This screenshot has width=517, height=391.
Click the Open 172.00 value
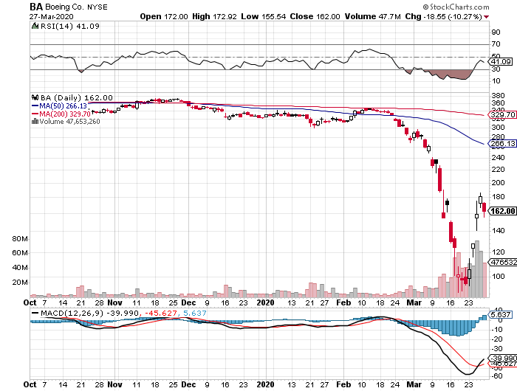[164, 16]
